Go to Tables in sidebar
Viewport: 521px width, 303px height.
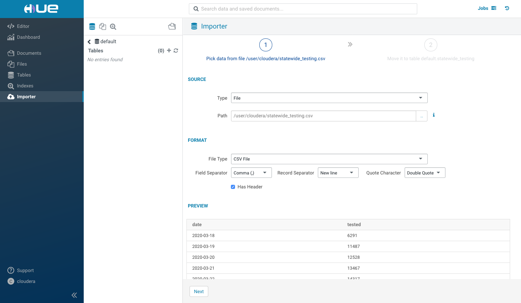pyautogui.click(x=24, y=75)
